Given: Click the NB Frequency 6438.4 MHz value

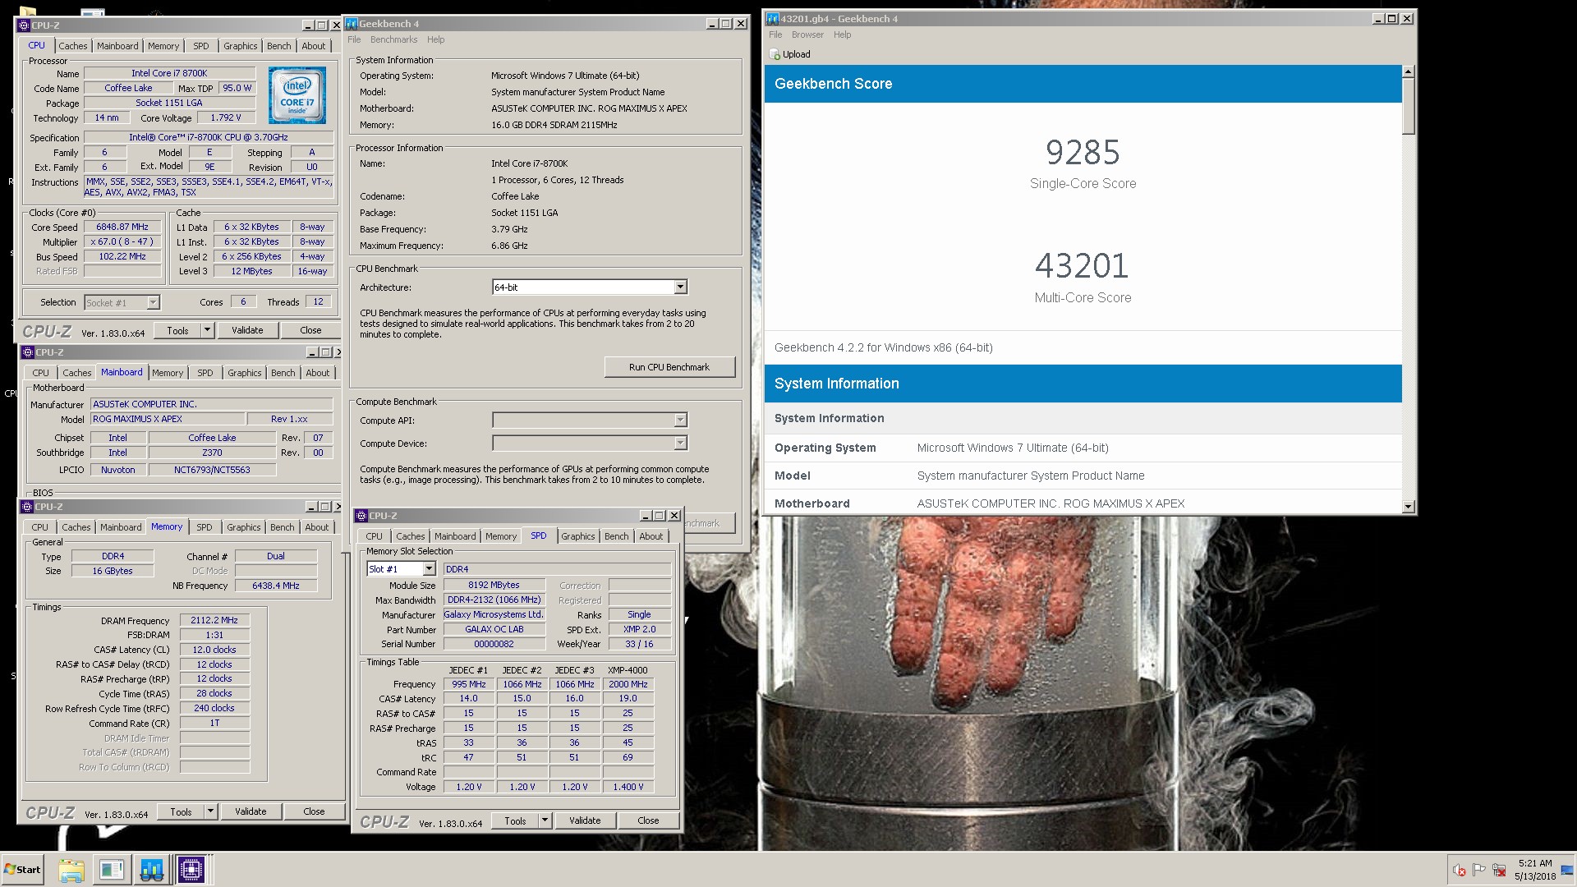Looking at the screenshot, I should [x=275, y=586].
